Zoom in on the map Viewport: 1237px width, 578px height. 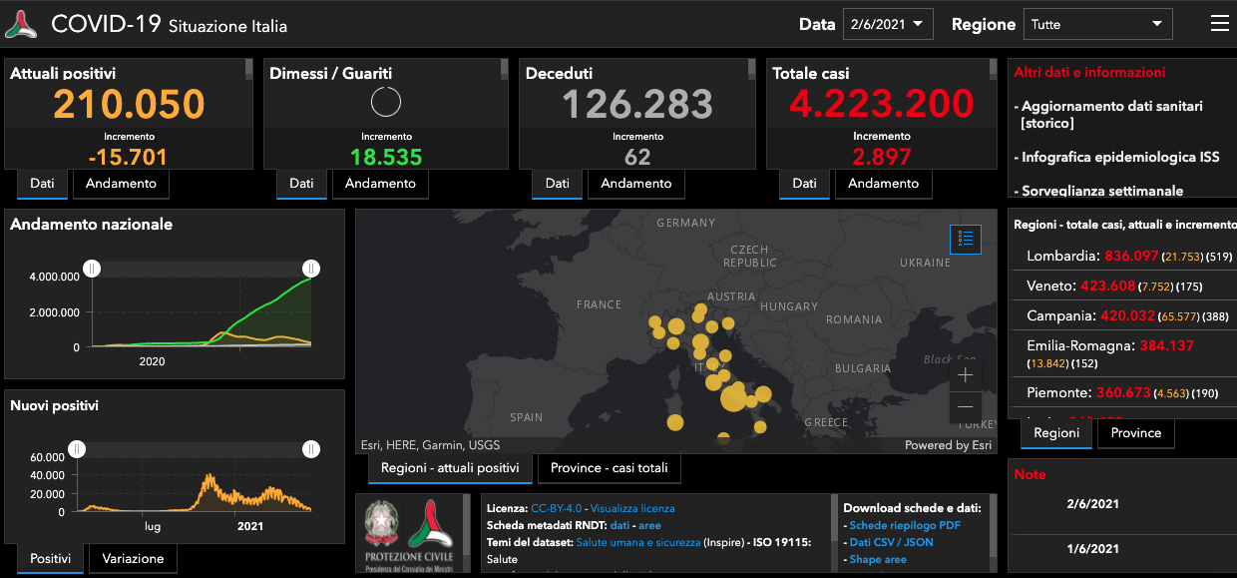pyautogui.click(x=965, y=375)
